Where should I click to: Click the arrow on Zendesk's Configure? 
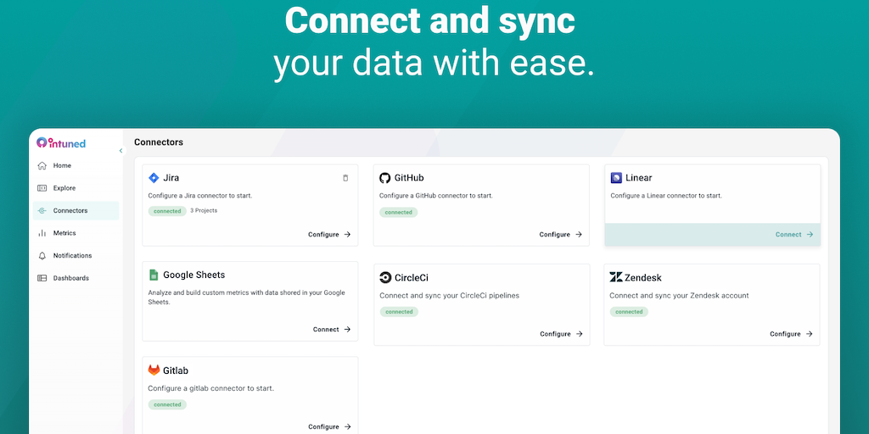pyautogui.click(x=809, y=334)
